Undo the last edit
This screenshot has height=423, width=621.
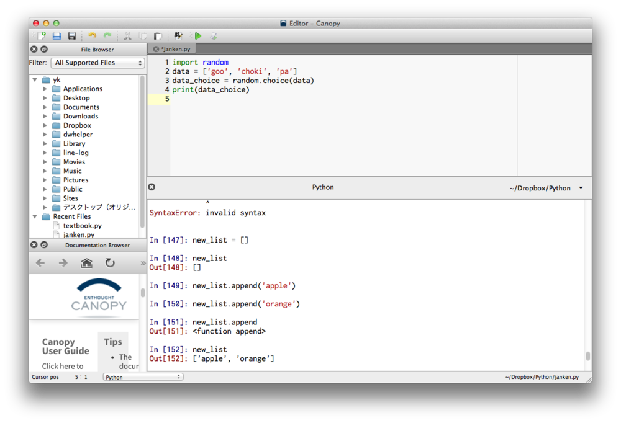tap(92, 36)
